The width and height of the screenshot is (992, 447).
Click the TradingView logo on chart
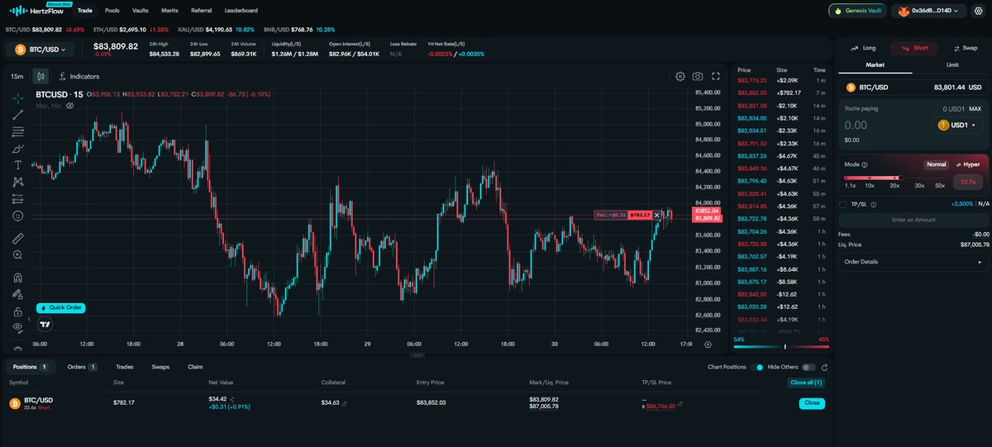pyautogui.click(x=45, y=325)
